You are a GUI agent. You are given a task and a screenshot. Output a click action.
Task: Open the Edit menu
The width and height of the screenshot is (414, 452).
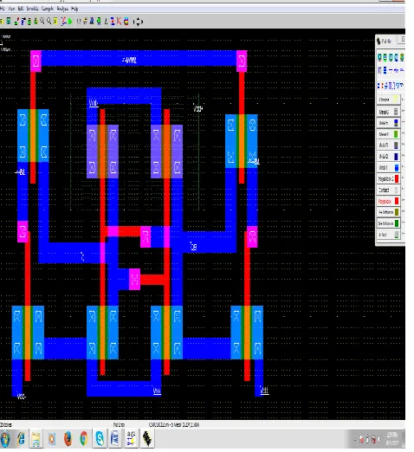(21, 9)
